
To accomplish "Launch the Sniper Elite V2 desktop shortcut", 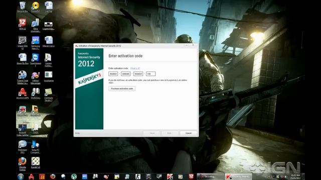I will click(23, 42).
